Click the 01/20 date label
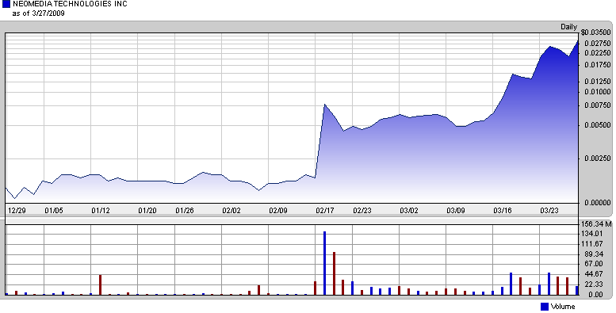This screenshot has width=616, height=313. click(147, 211)
